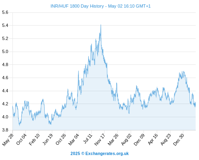Select the Mar 04 x-axis date label
Screen dimensions: 199x160
[x=74, y=140]
